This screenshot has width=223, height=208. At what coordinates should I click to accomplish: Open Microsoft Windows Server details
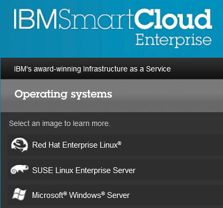pyautogui.click(x=115, y=195)
